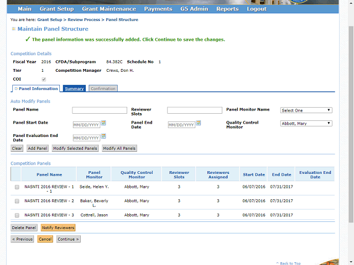Select checkbox for NASNTI 2016 REVIEW - 1
354x265 pixels.
17,187
